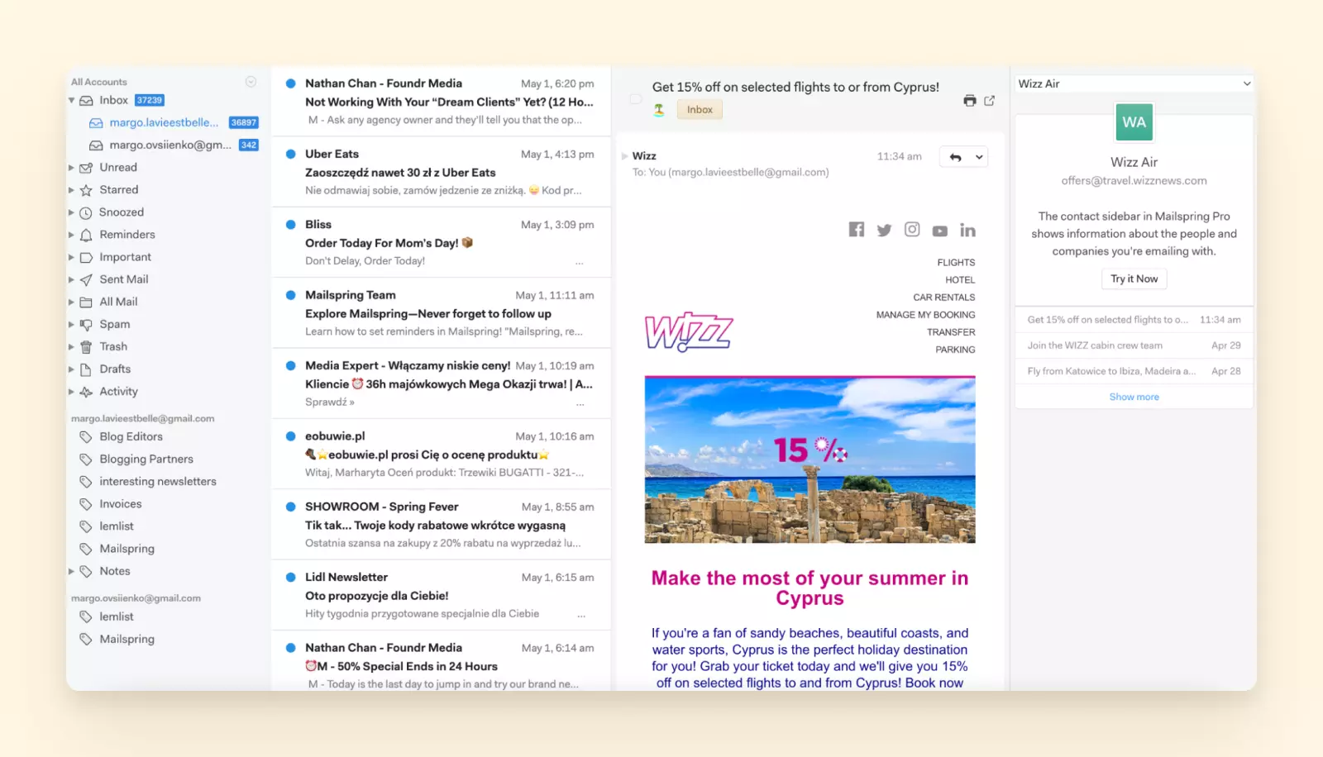Expand the Sent Mail folder arrow
The height and width of the screenshot is (757, 1323).
72,280
